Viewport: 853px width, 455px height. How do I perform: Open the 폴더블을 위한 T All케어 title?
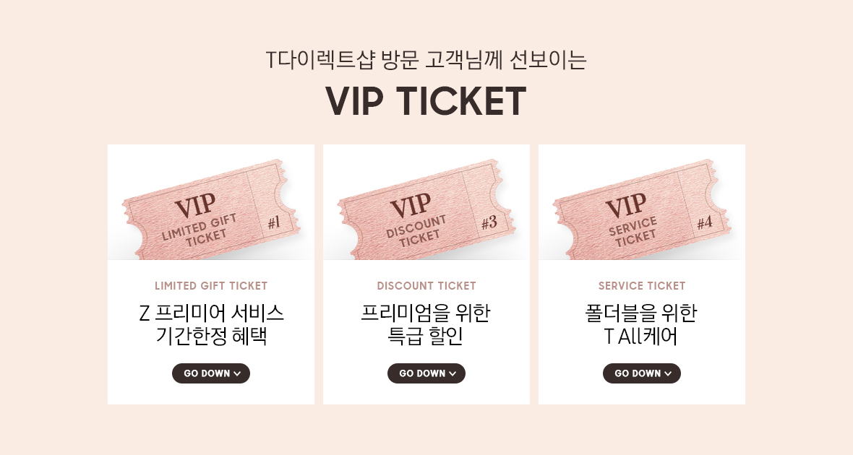[641, 324]
